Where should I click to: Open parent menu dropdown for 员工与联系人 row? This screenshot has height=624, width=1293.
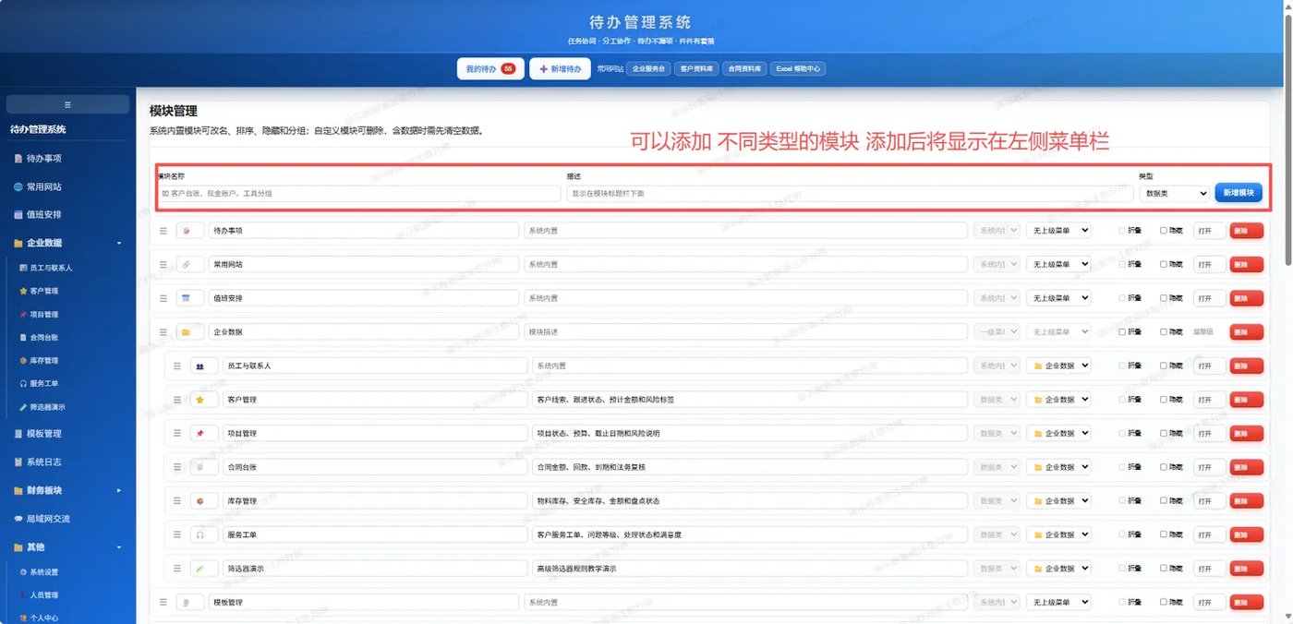tap(1058, 366)
